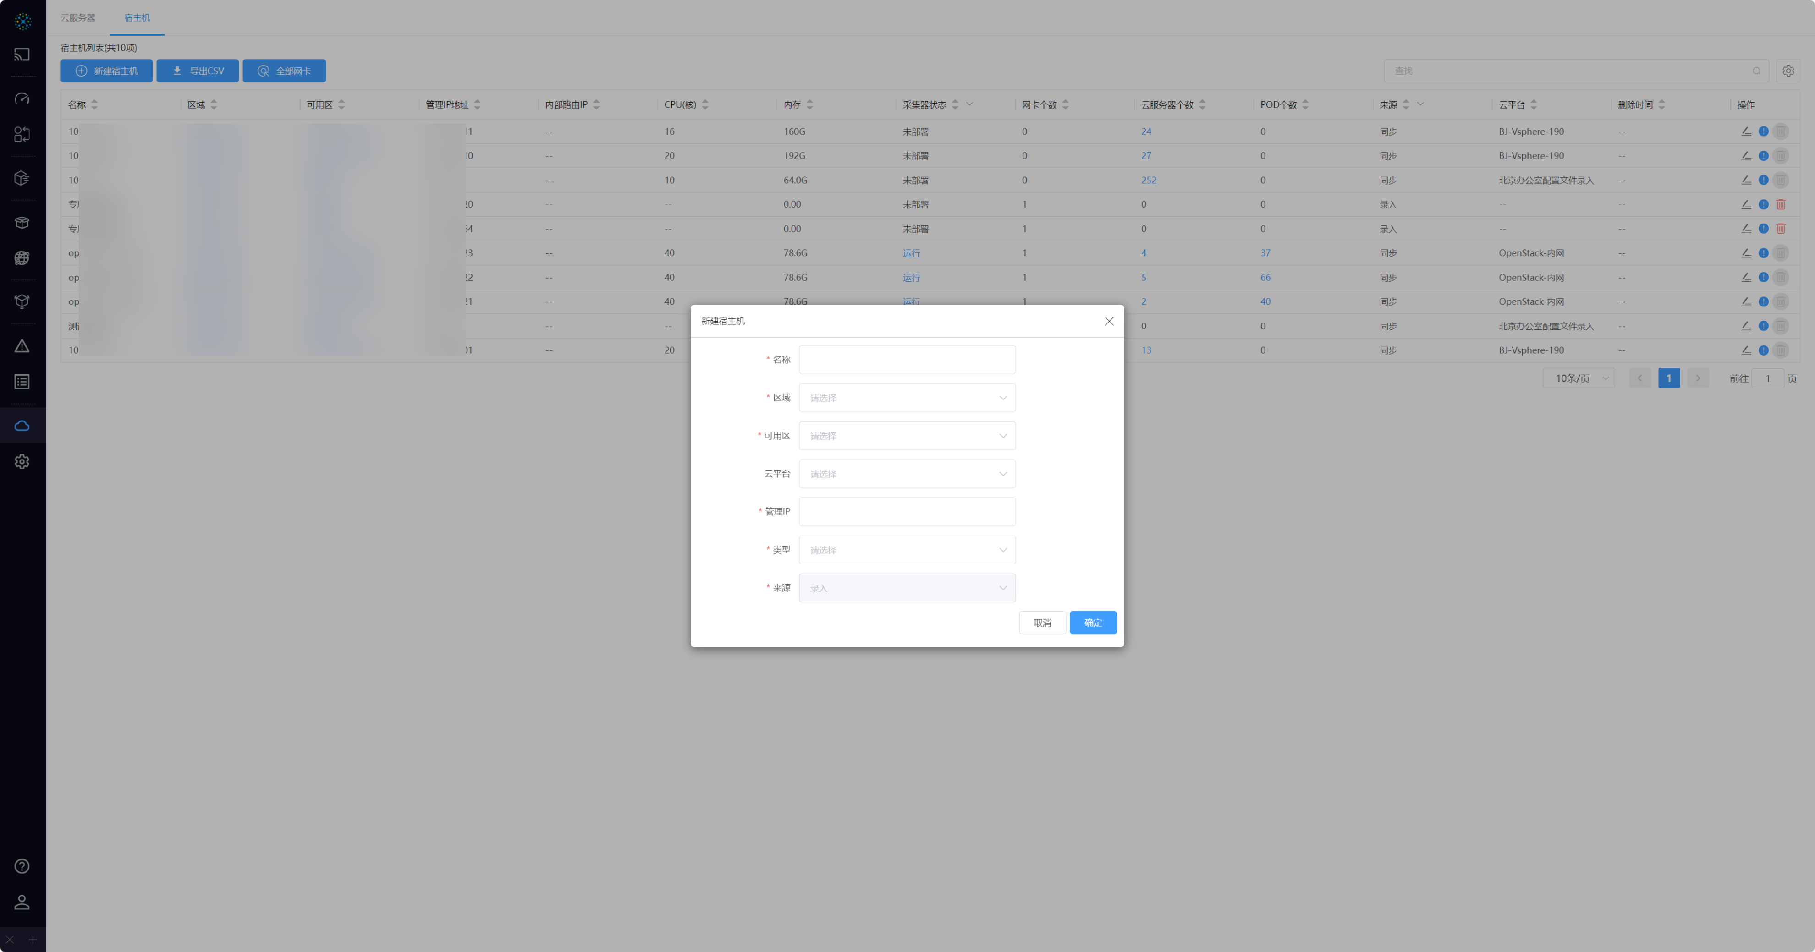Click the table column settings gear
Screen dimensions: 1815x952
(x=1787, y=71)
